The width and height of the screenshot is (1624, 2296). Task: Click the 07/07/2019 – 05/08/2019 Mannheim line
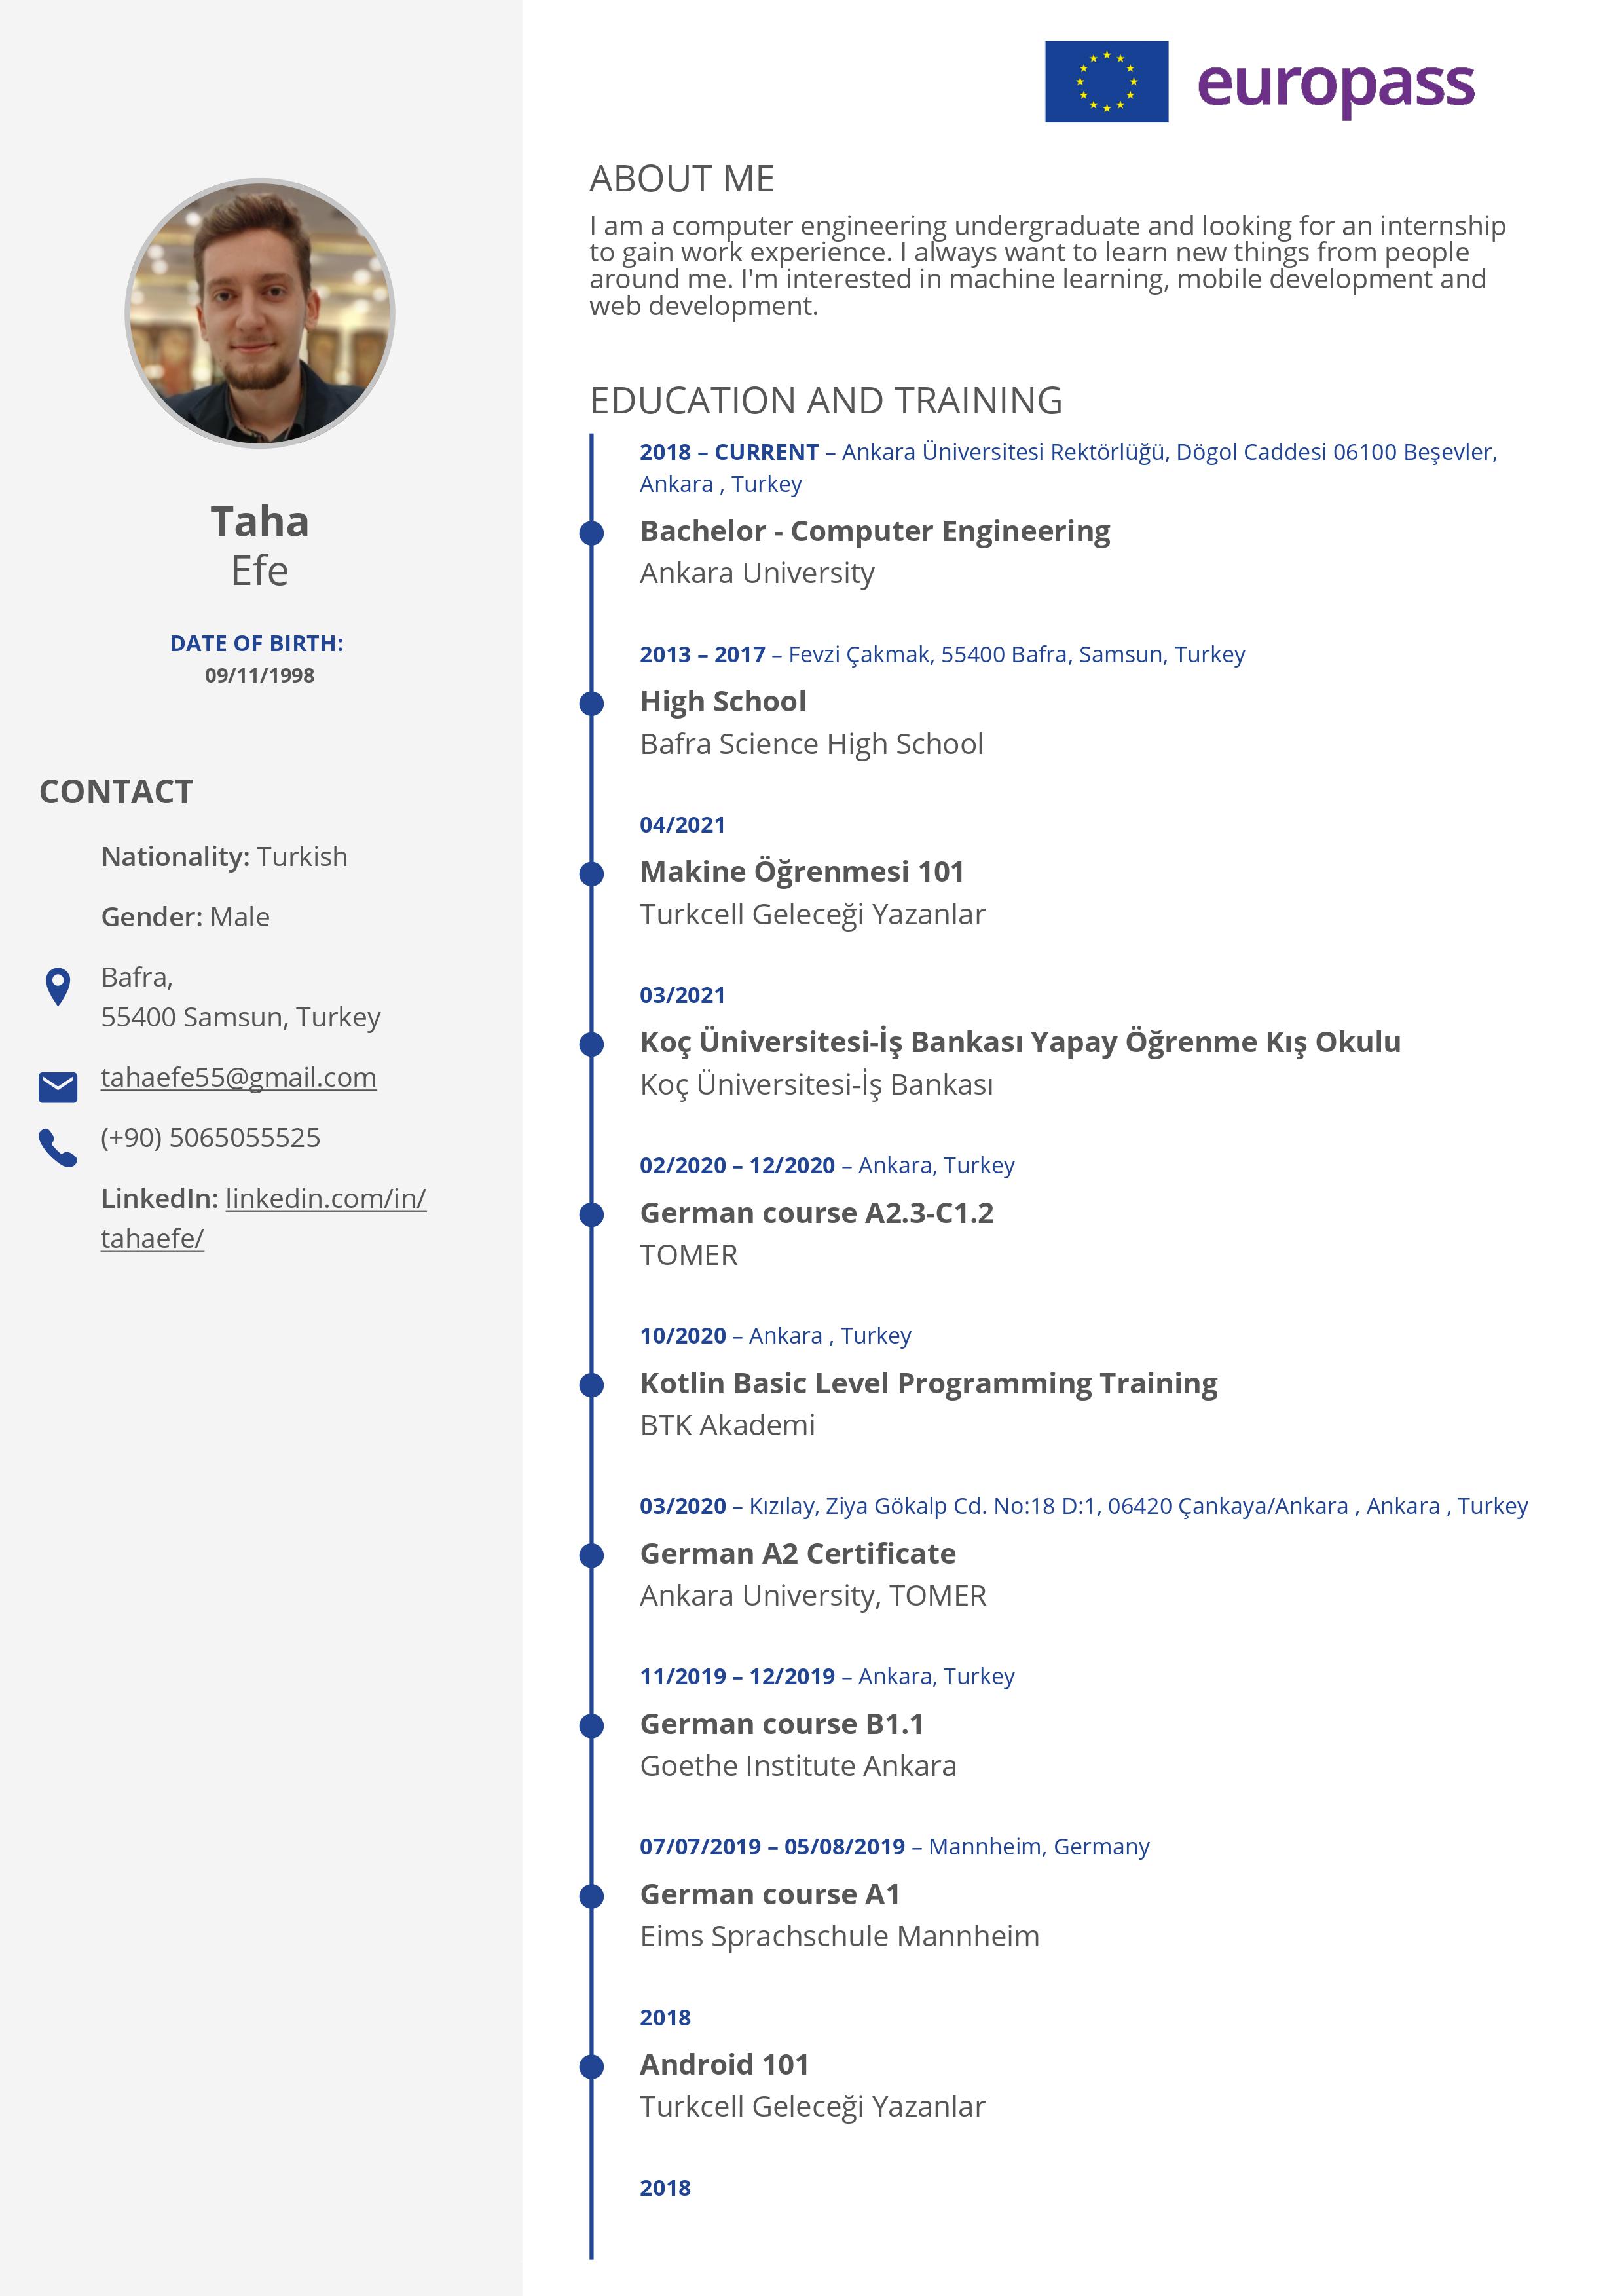click(895, 1847)
